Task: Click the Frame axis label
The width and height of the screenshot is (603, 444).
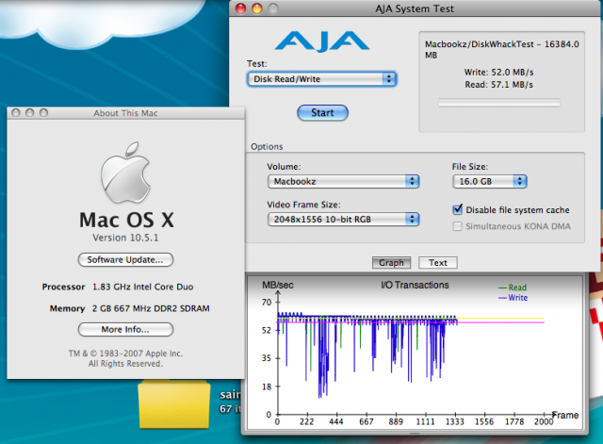Action: tap(565, 415)
